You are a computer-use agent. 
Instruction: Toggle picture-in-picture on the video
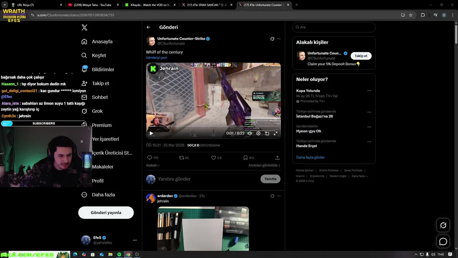click(267, 133)
